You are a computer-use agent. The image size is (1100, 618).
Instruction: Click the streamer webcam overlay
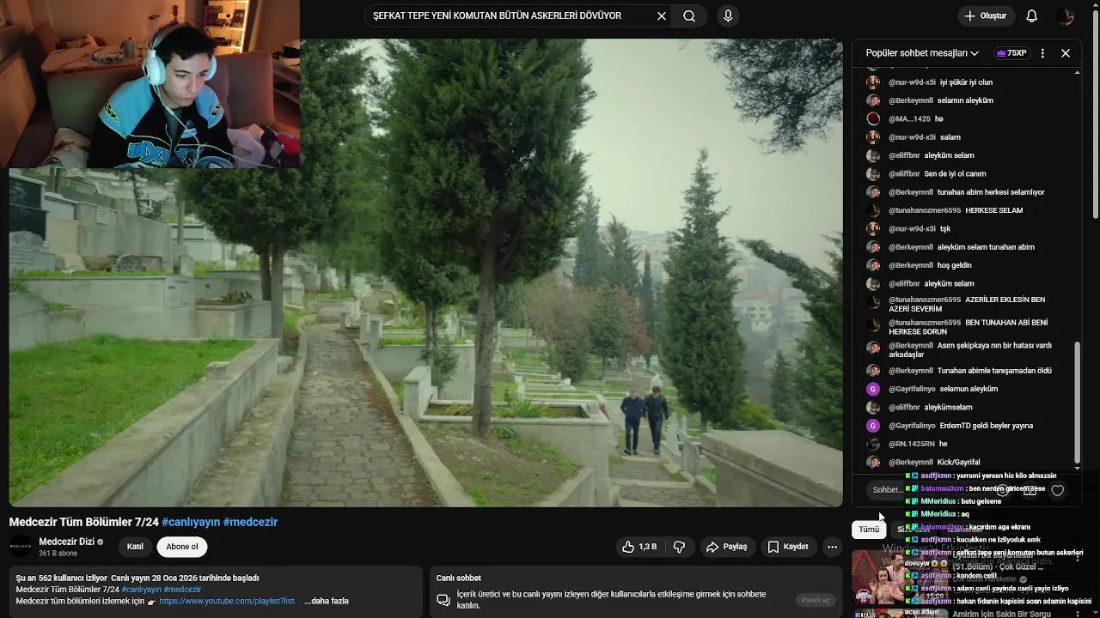point(150,83)
